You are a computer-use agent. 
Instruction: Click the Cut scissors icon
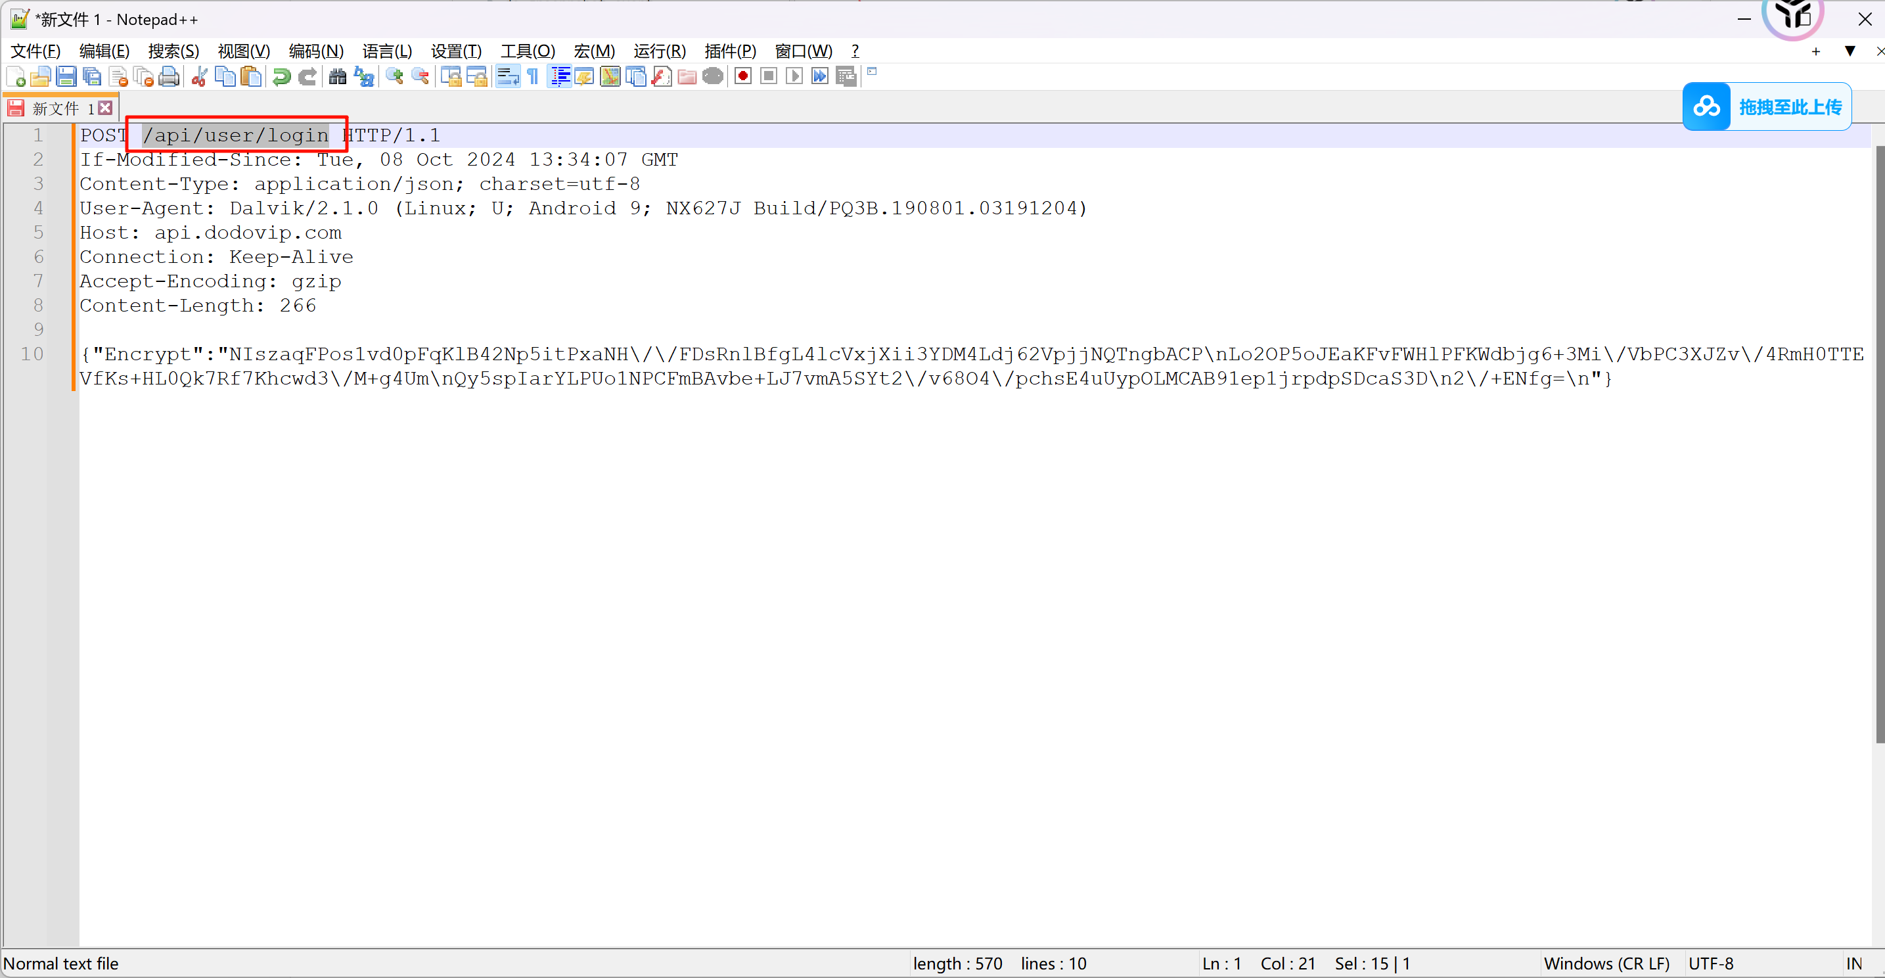click(x=199, y=77)
